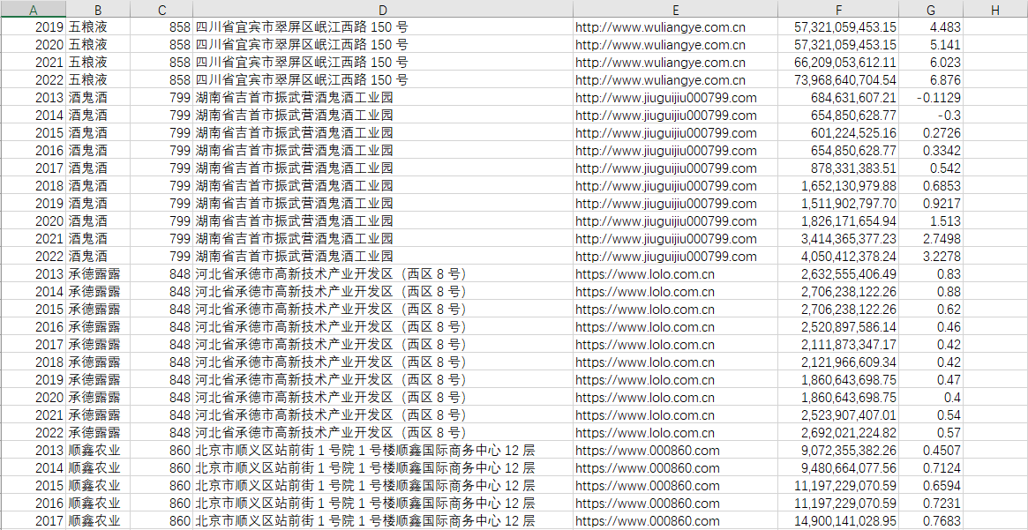Viewport: 1028px width, 530px height.
Task: Select cell with value 6.876
Action: 931,80
